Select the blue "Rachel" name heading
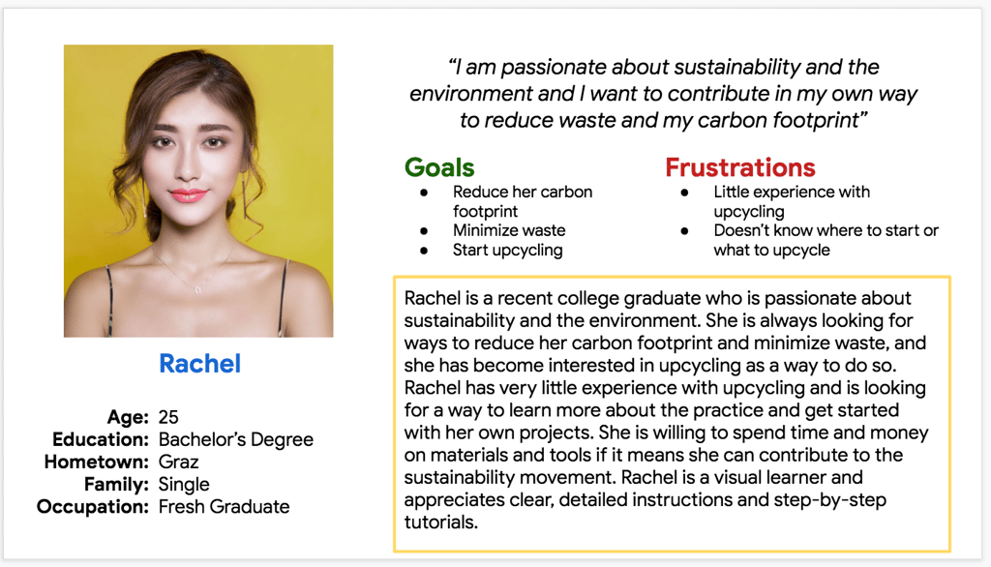The width and height of the screenshot is (991, 567). click(x=199, y=364)
